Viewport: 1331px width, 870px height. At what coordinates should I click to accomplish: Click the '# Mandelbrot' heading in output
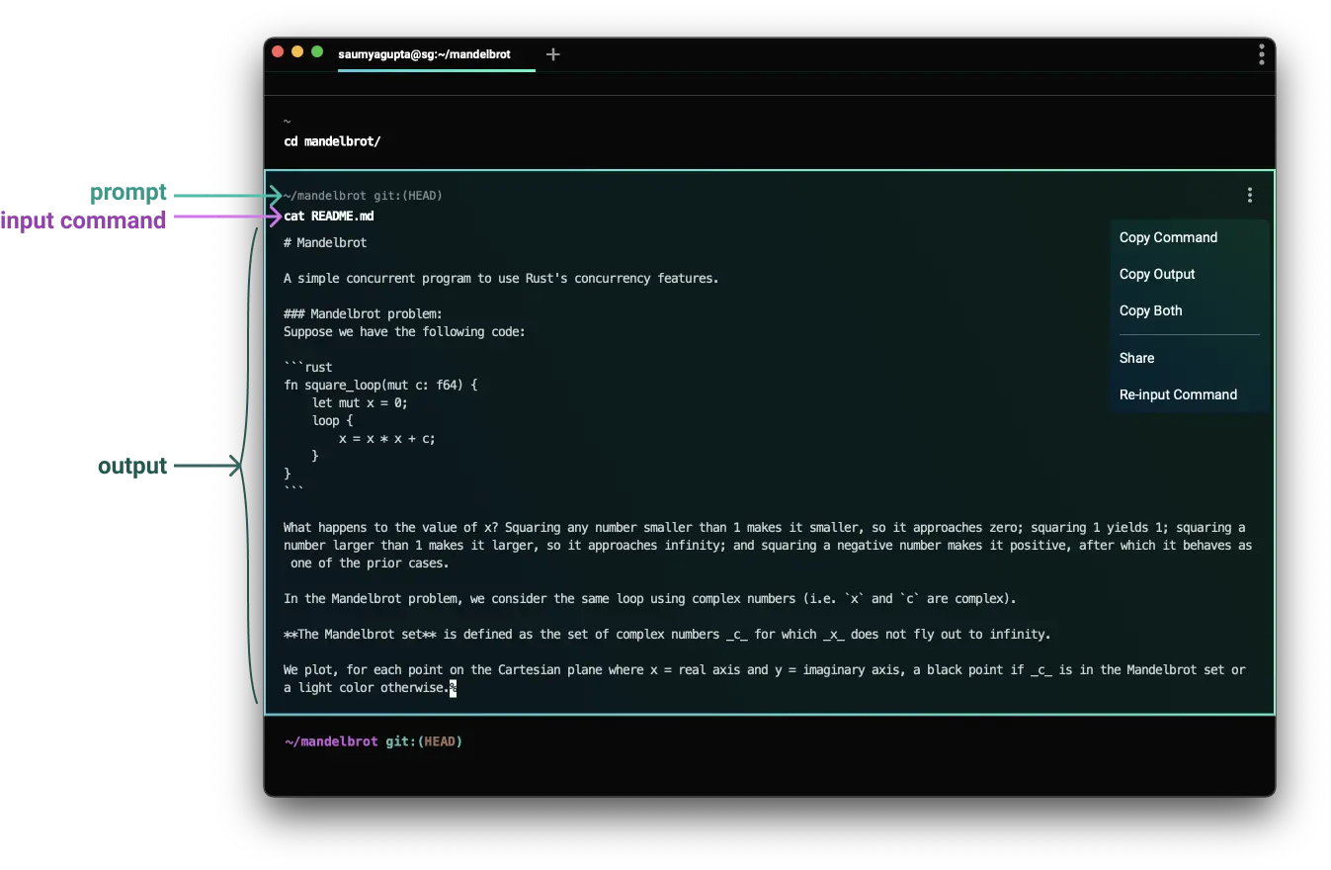(x=325, y=242)
